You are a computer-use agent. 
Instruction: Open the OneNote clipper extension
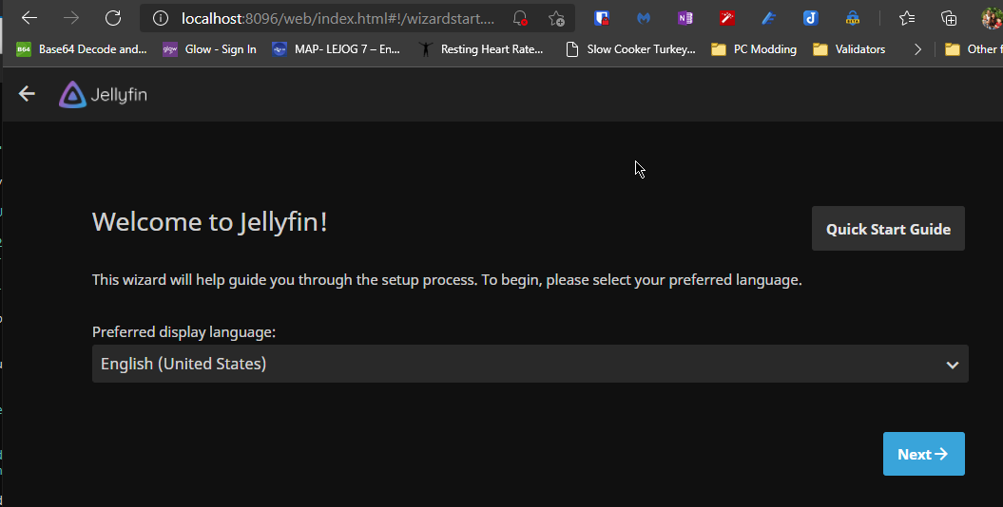[685, 18]
